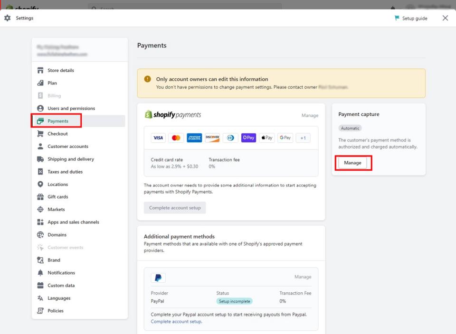Click the Billing dollar icon
The width and height of the screenshot is (456, 334).
40,95
